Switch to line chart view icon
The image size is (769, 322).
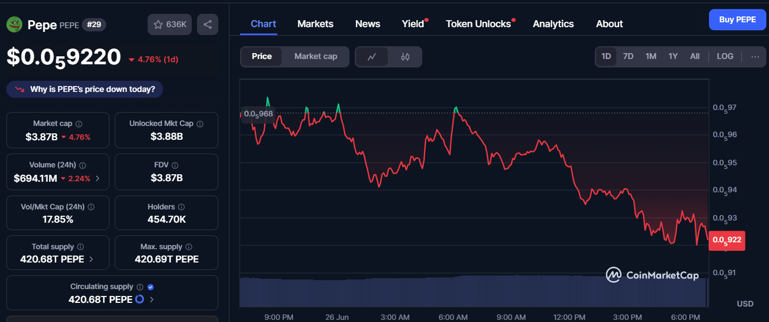click(x=372, y=57)
